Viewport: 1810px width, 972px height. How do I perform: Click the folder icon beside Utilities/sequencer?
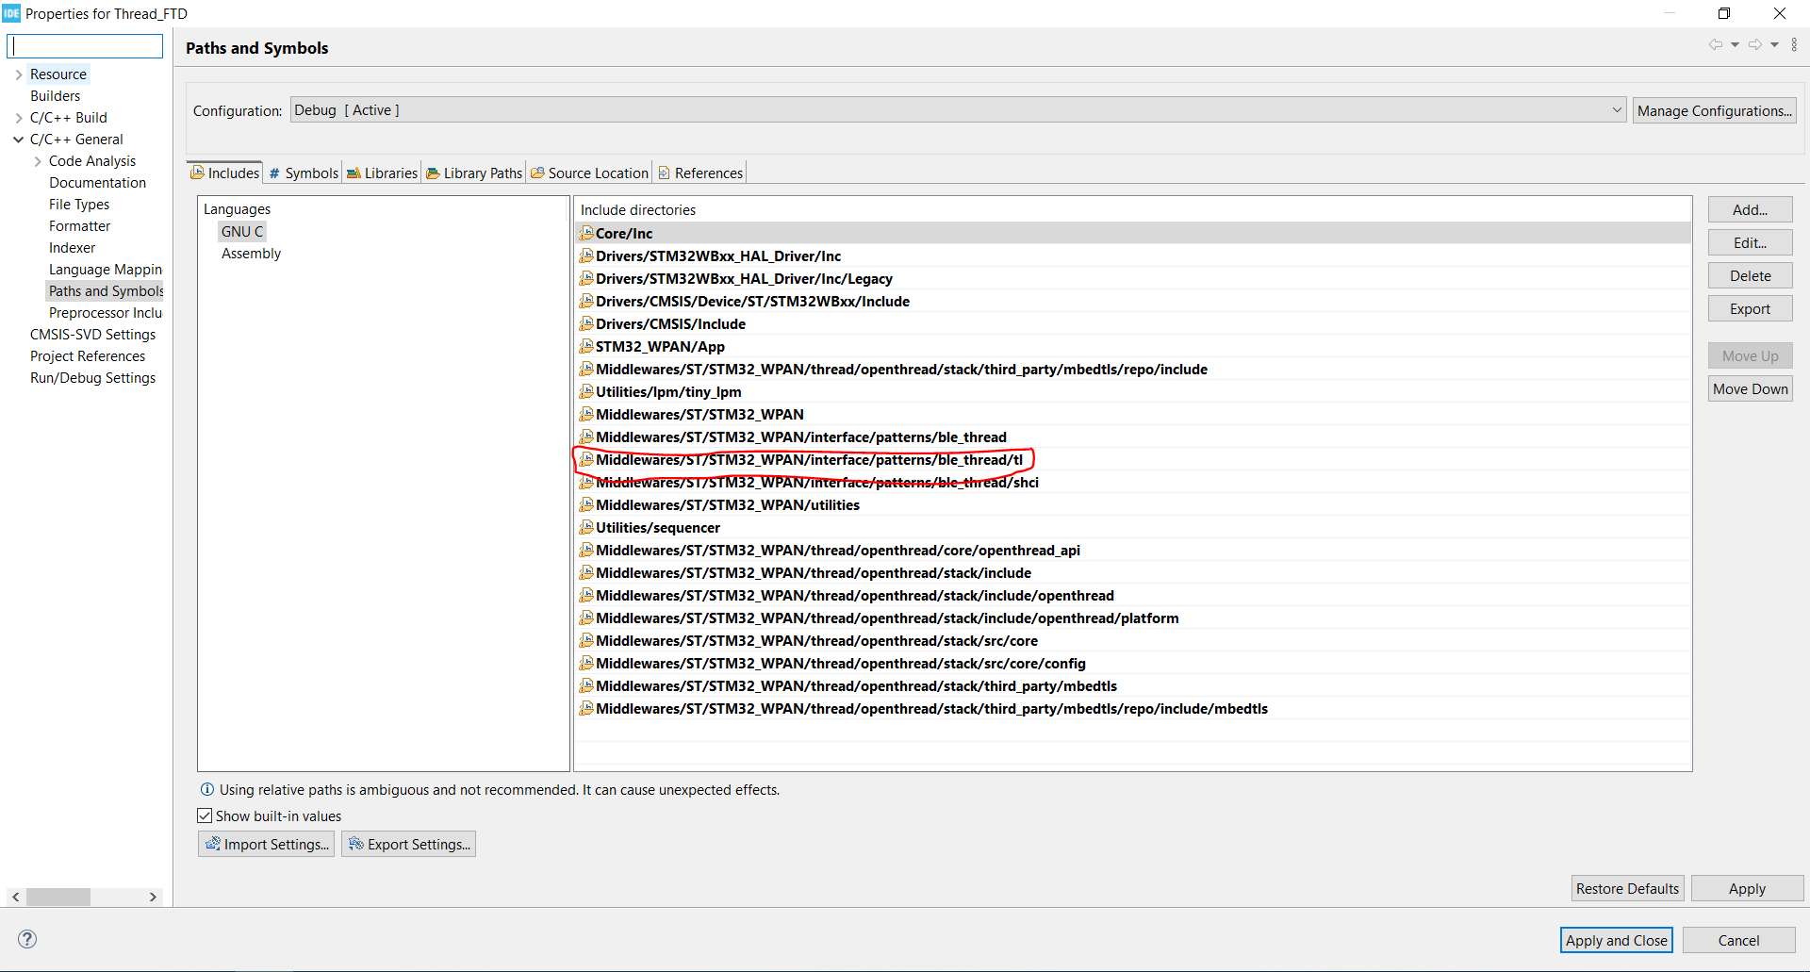point(586,527)
